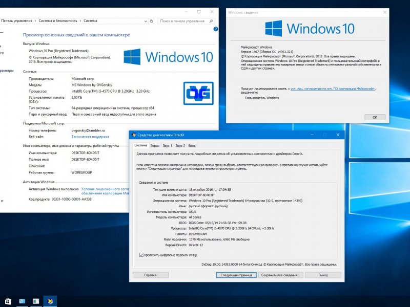This screenshot has height=307, width=410.
Task: Click the Windows 10 logo in the About dialog
Action: [310, 28]
